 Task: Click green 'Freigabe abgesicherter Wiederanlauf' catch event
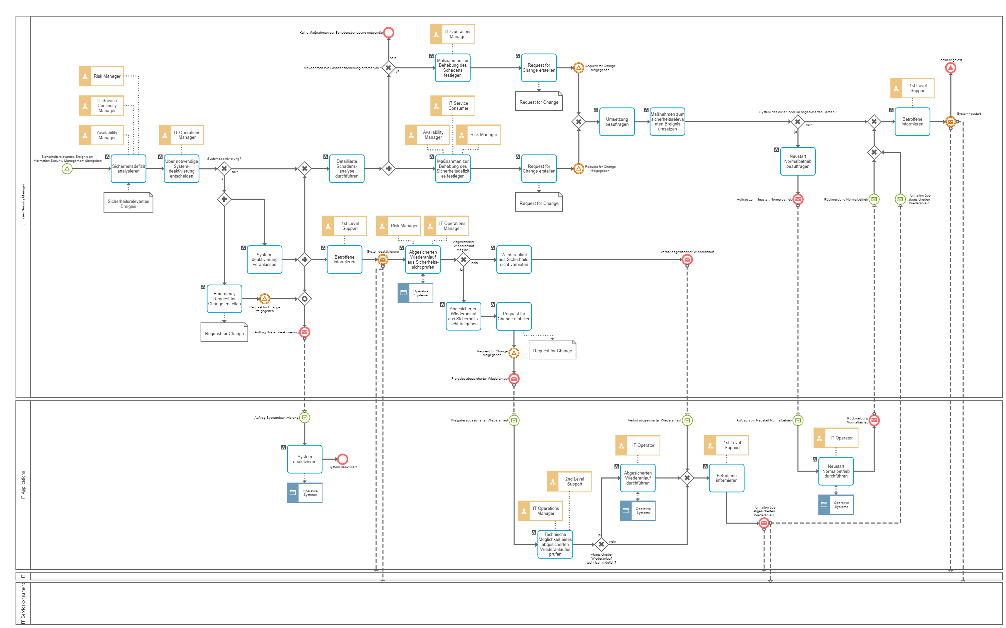click(x=514, y=420)
